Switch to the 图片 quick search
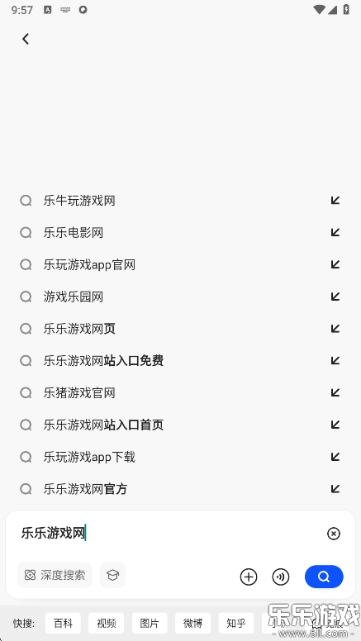This screenshot has width=361, height=641. click(150, 624)
